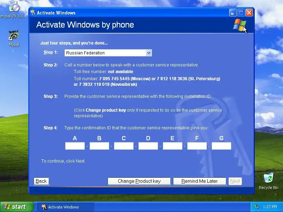
Task: Focus confirmation ID field G
Action: click(221, 146)
